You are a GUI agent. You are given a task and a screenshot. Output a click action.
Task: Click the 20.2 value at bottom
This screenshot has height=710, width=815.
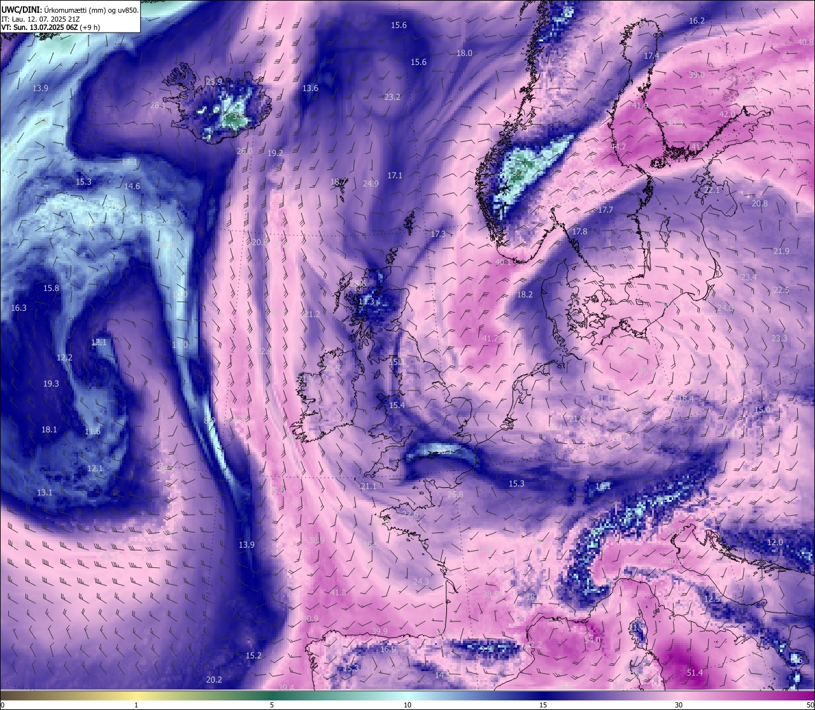click(x=214, y=680)
